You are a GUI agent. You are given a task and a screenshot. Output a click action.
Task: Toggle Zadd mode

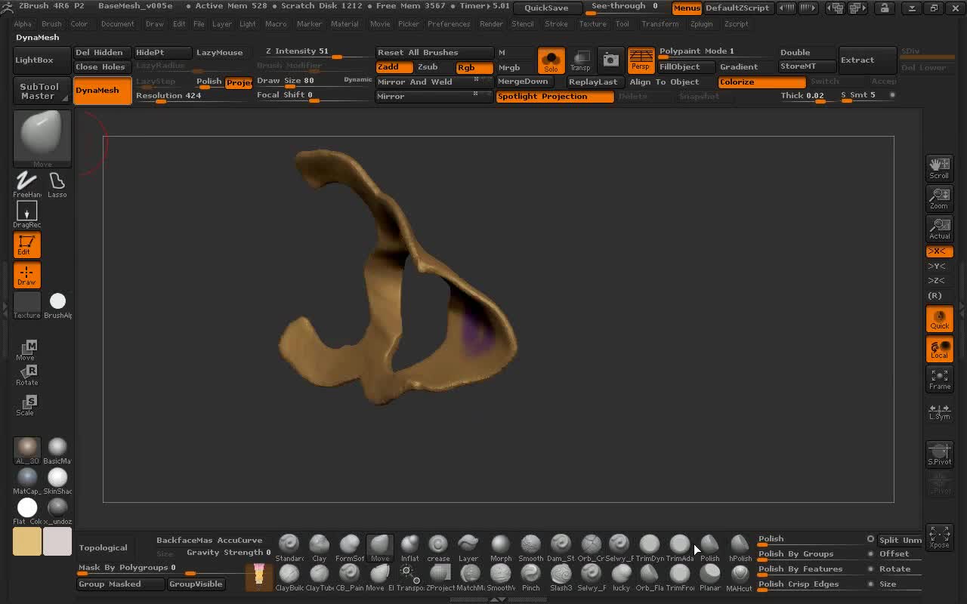(394, 67)
